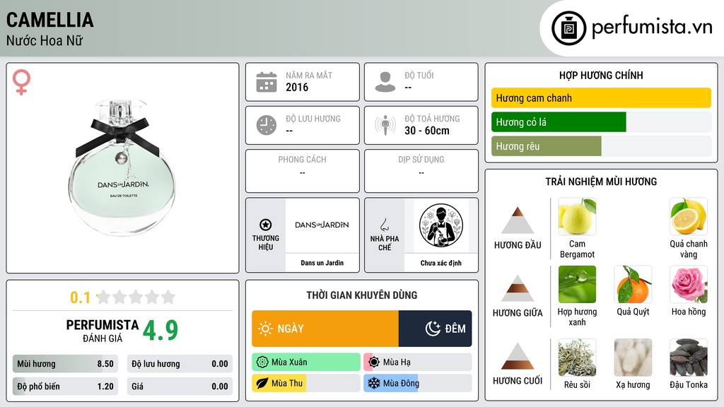Click the Hương giữa pyramid icon
The height and width of the screenshot is (407, 724).
click(x=518, y=288)
